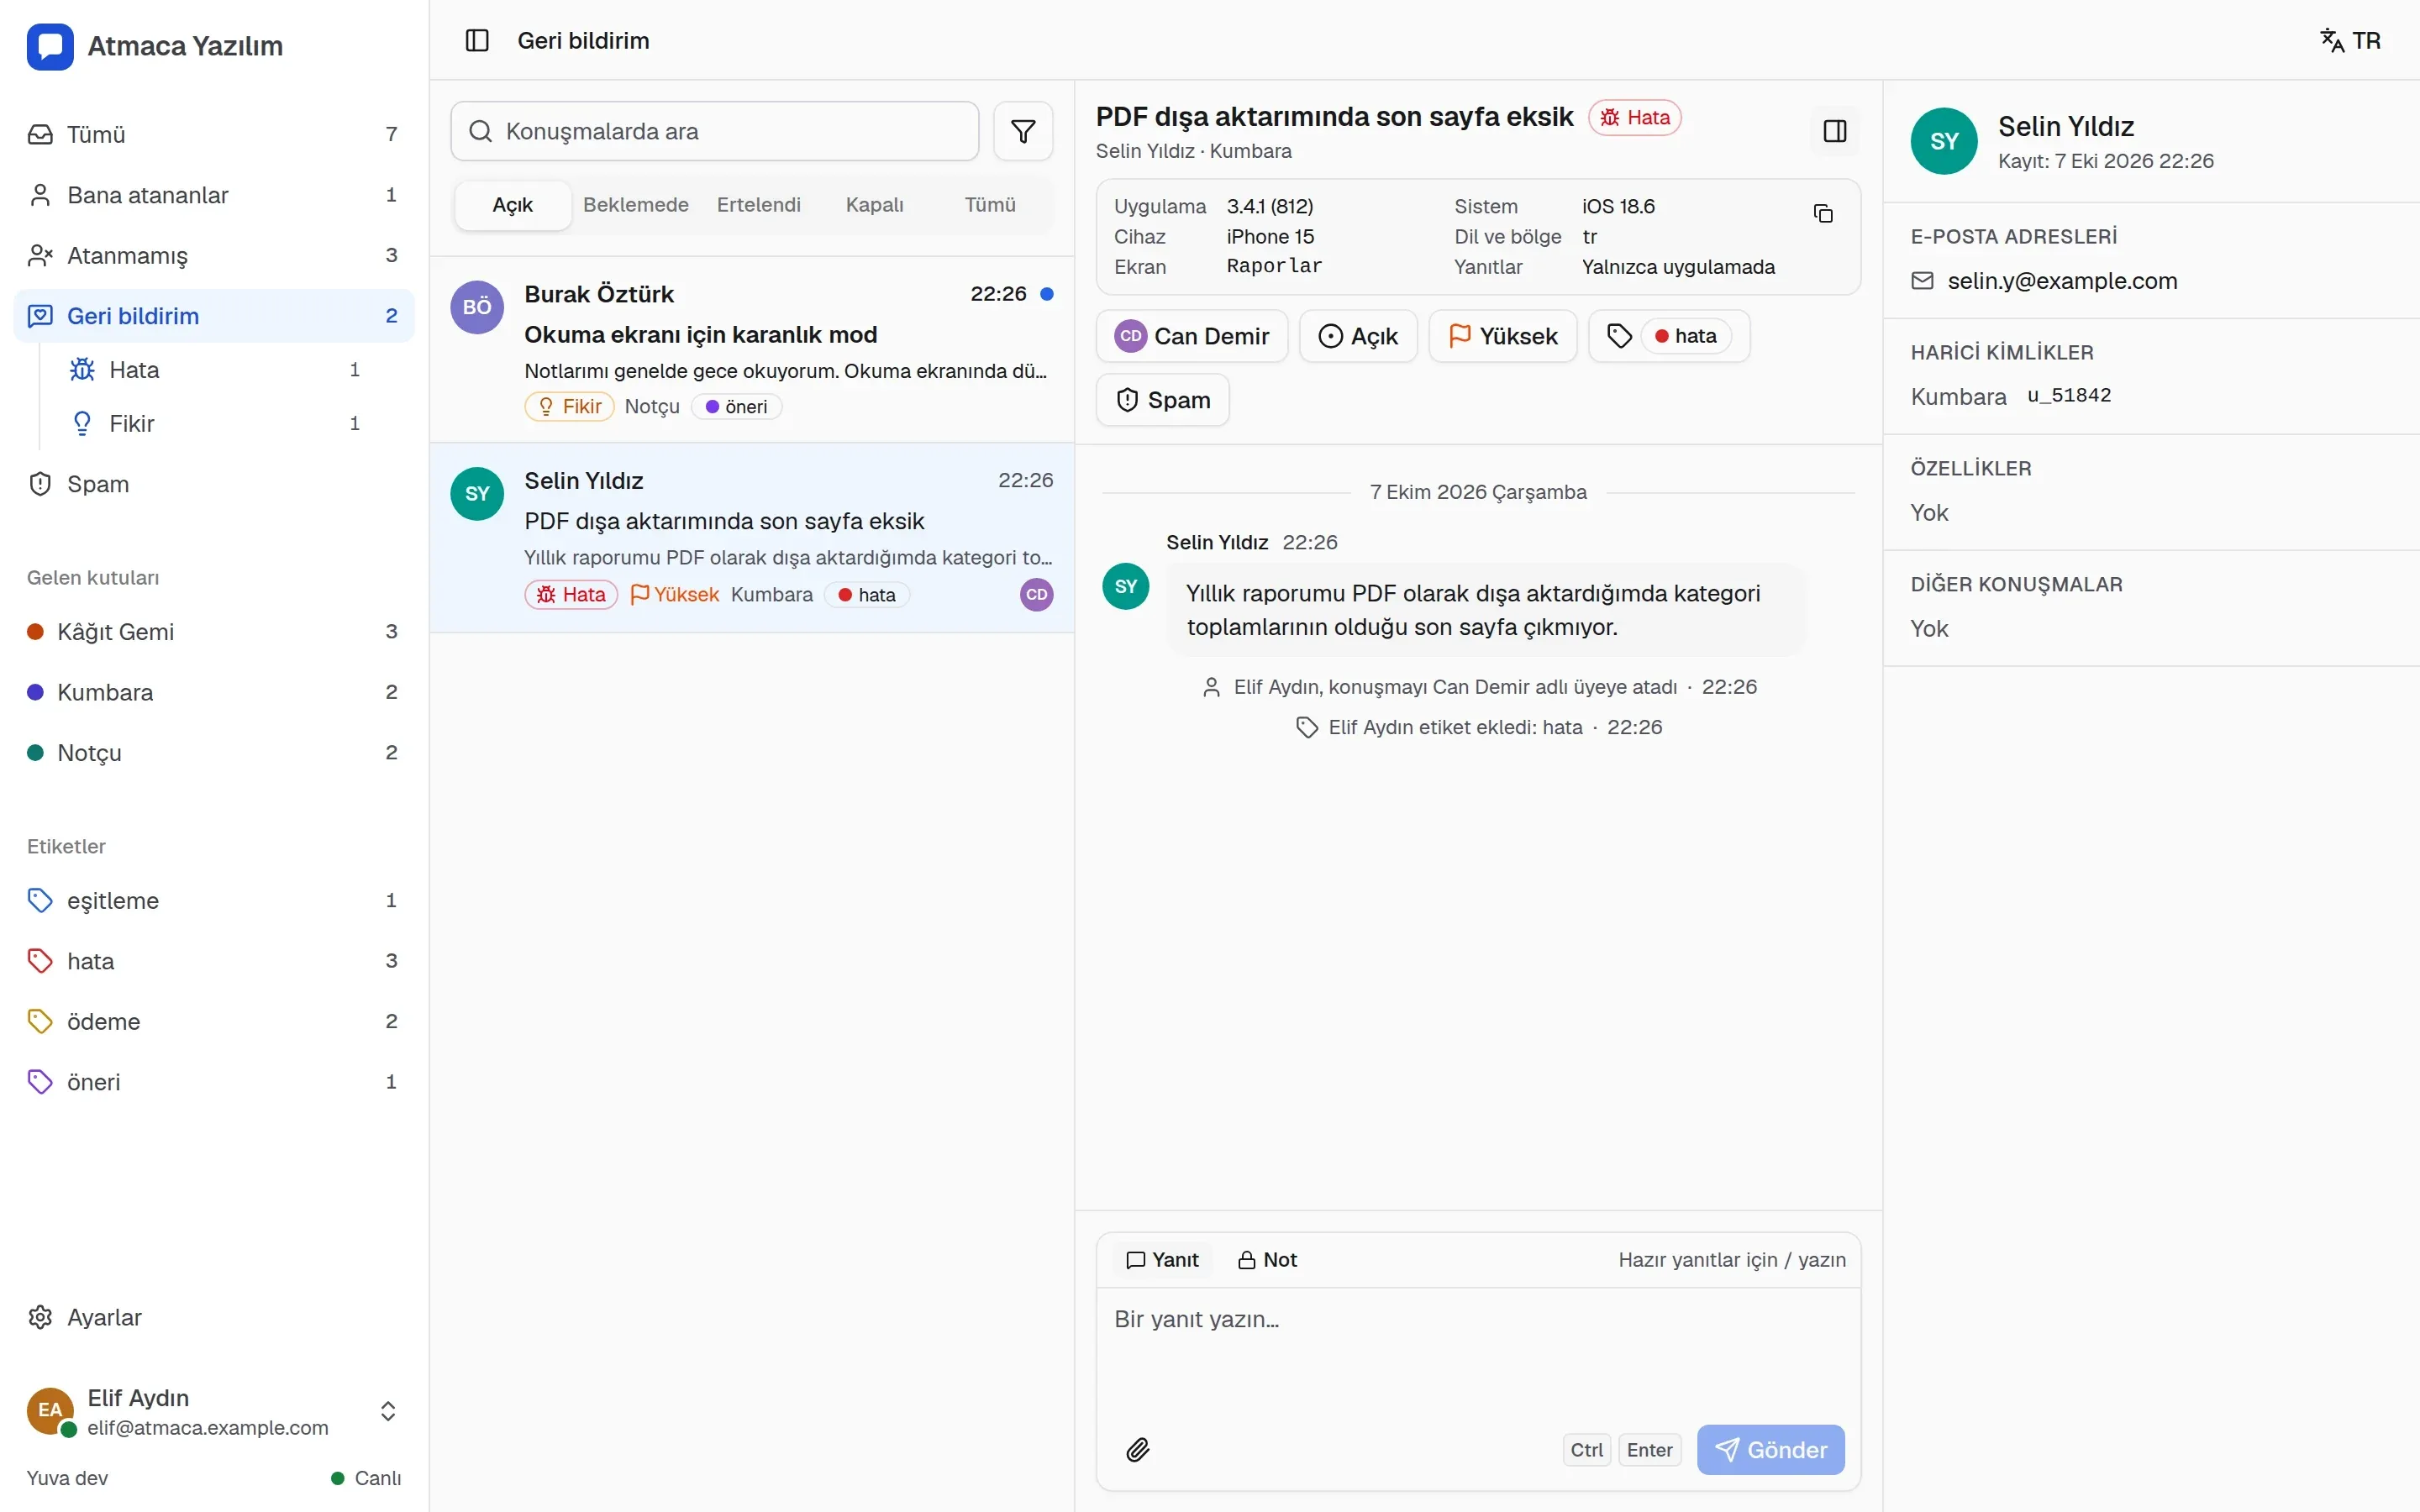The image size is (2420, 1512).
Task: Open the Tümü inbox in sidebar
Action: 214,134
